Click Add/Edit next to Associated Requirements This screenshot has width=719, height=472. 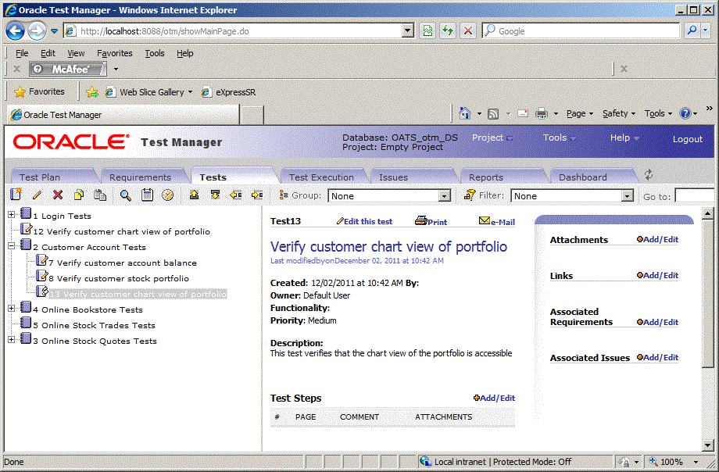pyautogui.click(x=657, y=322)
